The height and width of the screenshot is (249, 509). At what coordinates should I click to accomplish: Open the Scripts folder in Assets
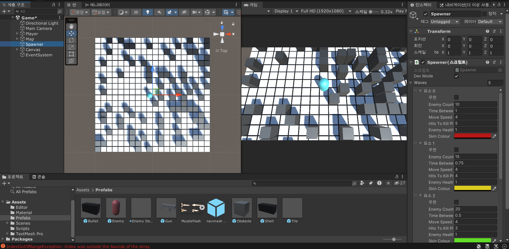(23, 228)
